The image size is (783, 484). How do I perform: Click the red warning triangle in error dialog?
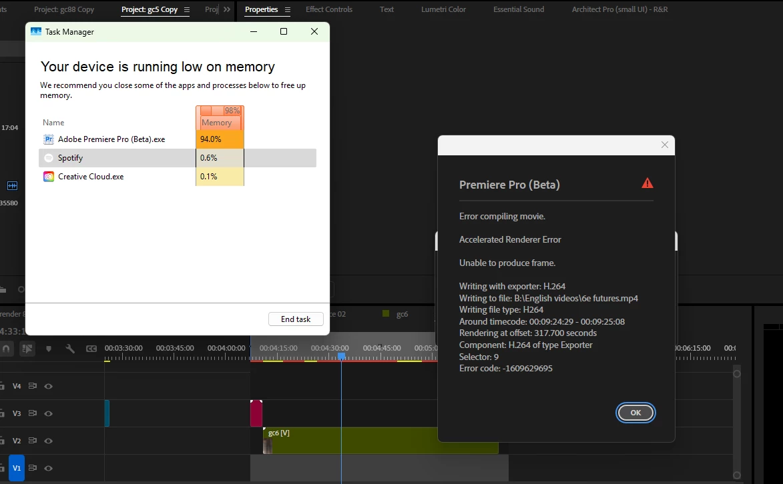click(647, 183)
